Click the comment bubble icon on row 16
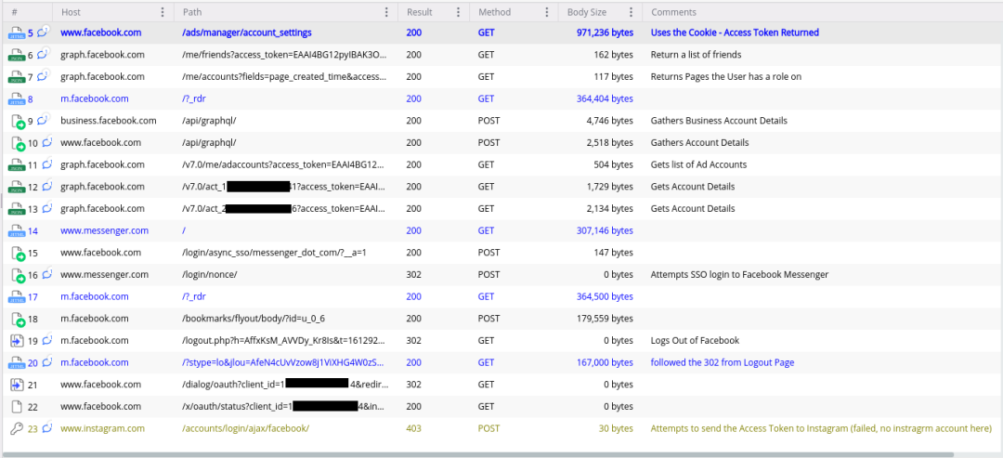 (x=46, y=274)
